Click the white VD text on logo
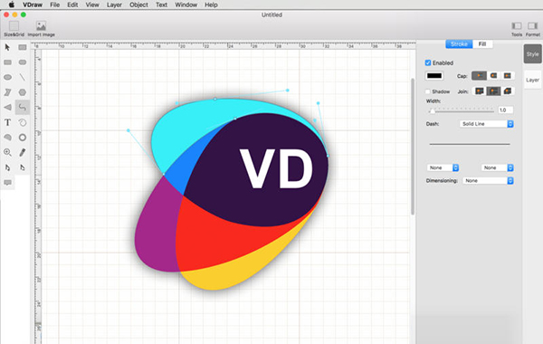 (x=276, y=168)
